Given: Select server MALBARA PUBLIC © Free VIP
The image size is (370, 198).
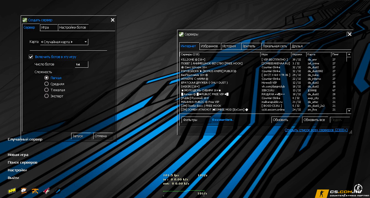Looking at the screenshot, I should click(x=263, y=102).
